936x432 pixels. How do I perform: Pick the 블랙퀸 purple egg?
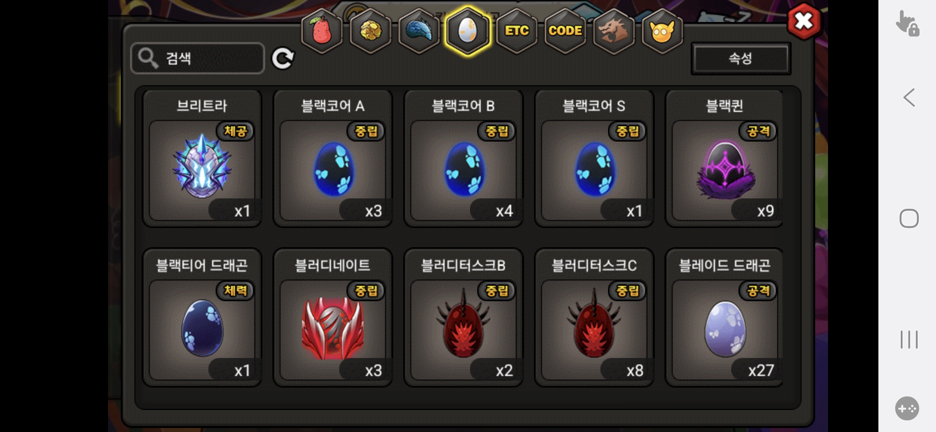coord(724,158)
